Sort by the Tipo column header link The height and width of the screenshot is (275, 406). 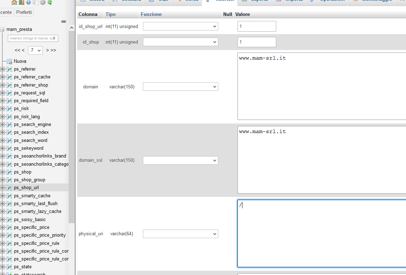pos(111,15)
